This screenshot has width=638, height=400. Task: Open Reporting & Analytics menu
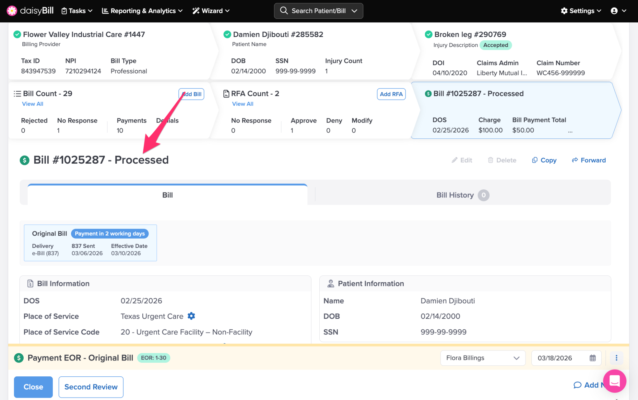[x=142, y=11]
